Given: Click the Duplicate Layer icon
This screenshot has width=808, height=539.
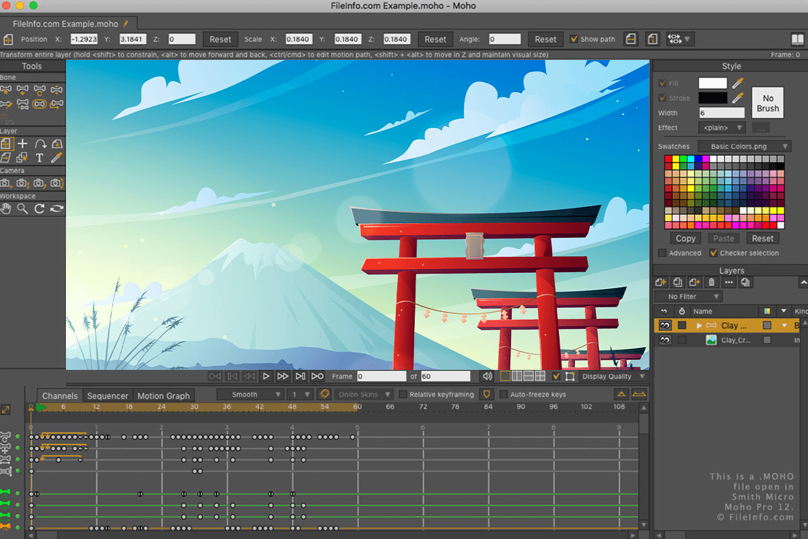Looking at the screenshot, I should pos(677,282).
